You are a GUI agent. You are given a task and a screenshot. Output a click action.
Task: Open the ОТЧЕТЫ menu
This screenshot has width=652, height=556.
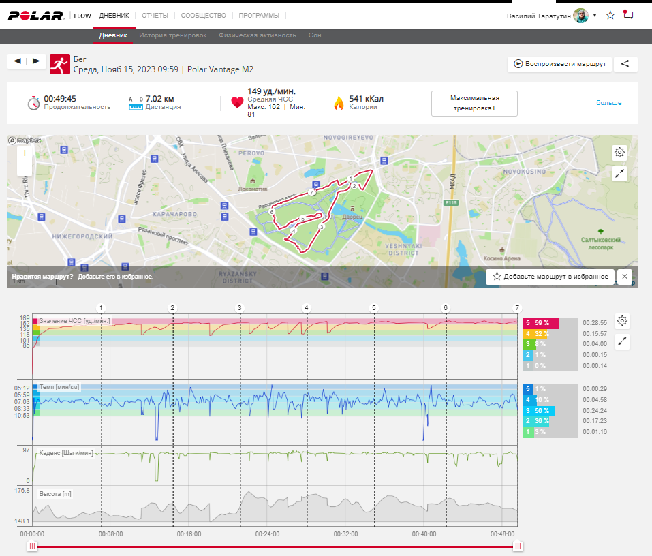click(155, 16)
